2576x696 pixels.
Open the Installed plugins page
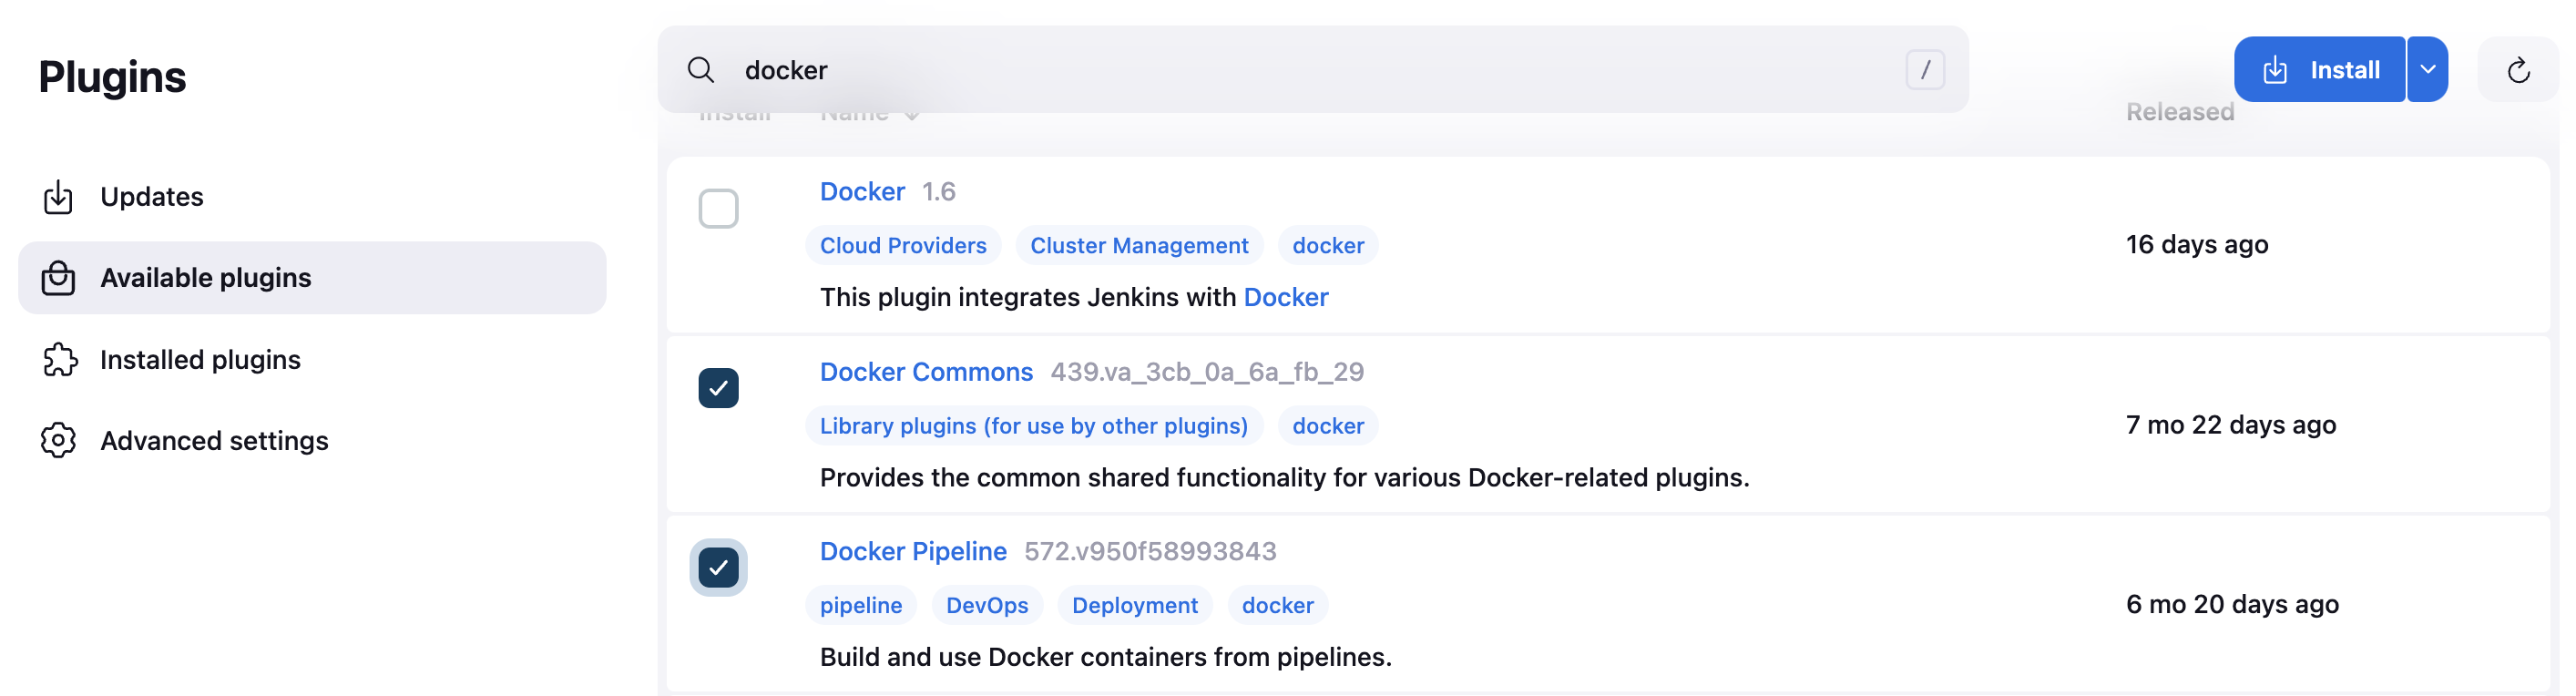pos(200,360)
